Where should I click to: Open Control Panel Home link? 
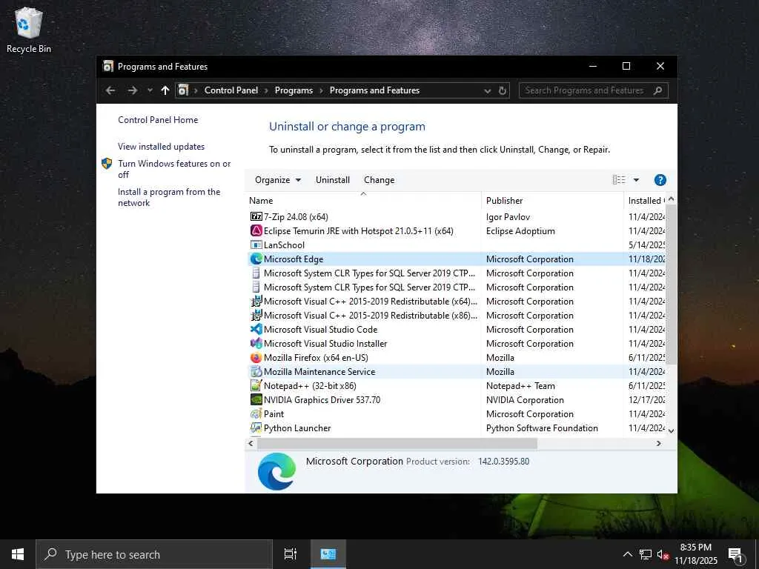pyautogui.click(x=158, y=120)
